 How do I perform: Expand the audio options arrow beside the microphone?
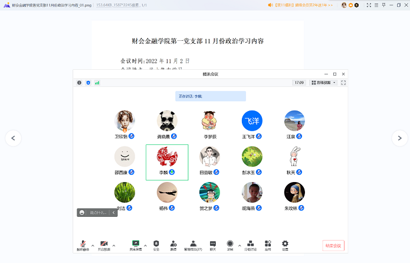pos(93,245)
